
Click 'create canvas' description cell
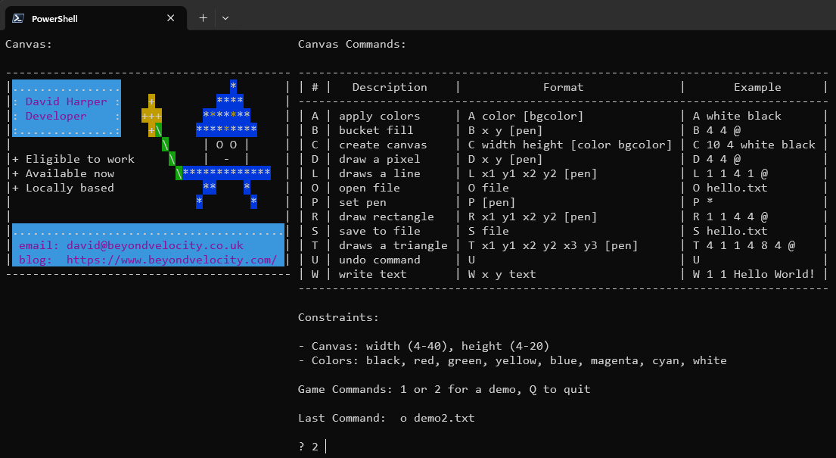coord(383,145)
